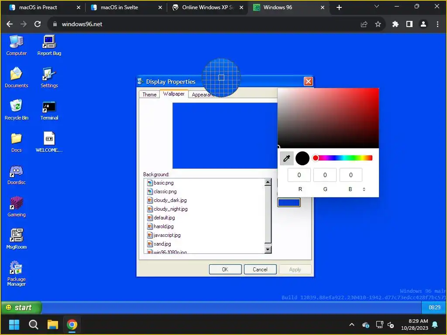This screenshot has height=335, width=447.
Task: Open Windows notifications bell
Action: coord(435,325)
